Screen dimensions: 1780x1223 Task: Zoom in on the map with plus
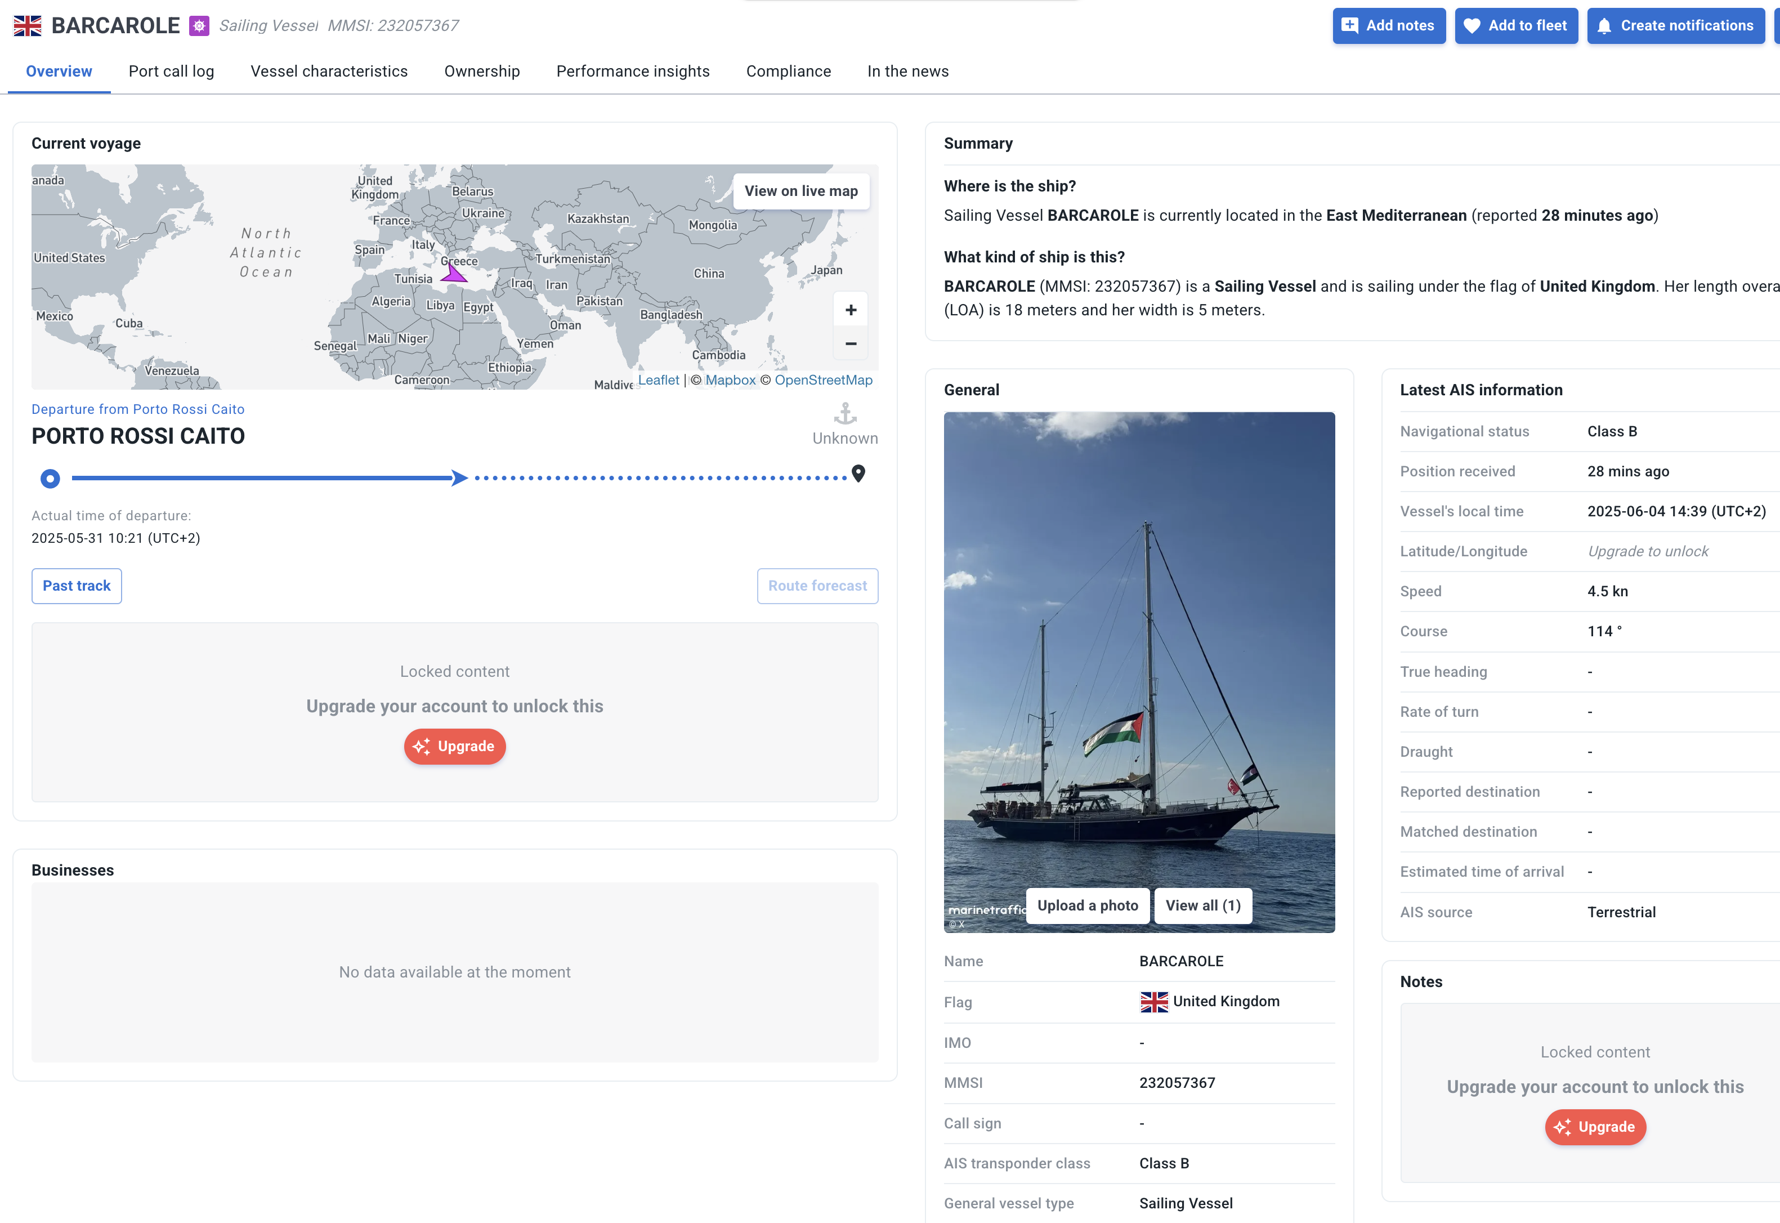[850, 310]
